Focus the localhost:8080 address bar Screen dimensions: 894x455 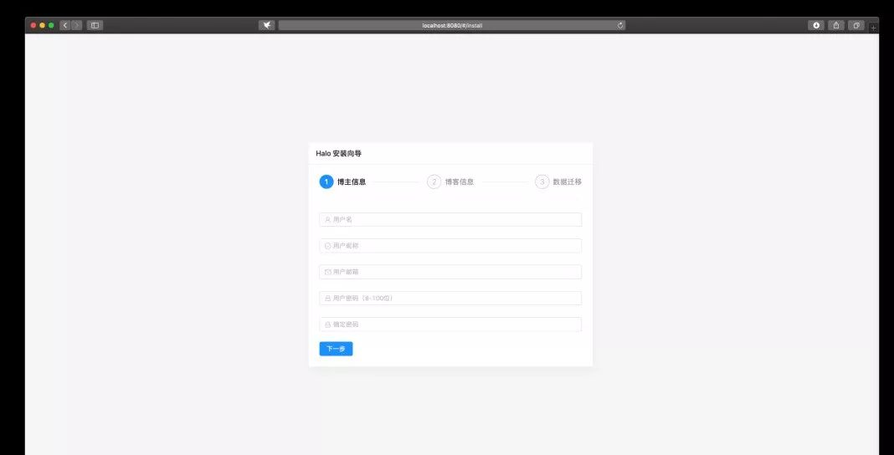[x=451, y=25]
